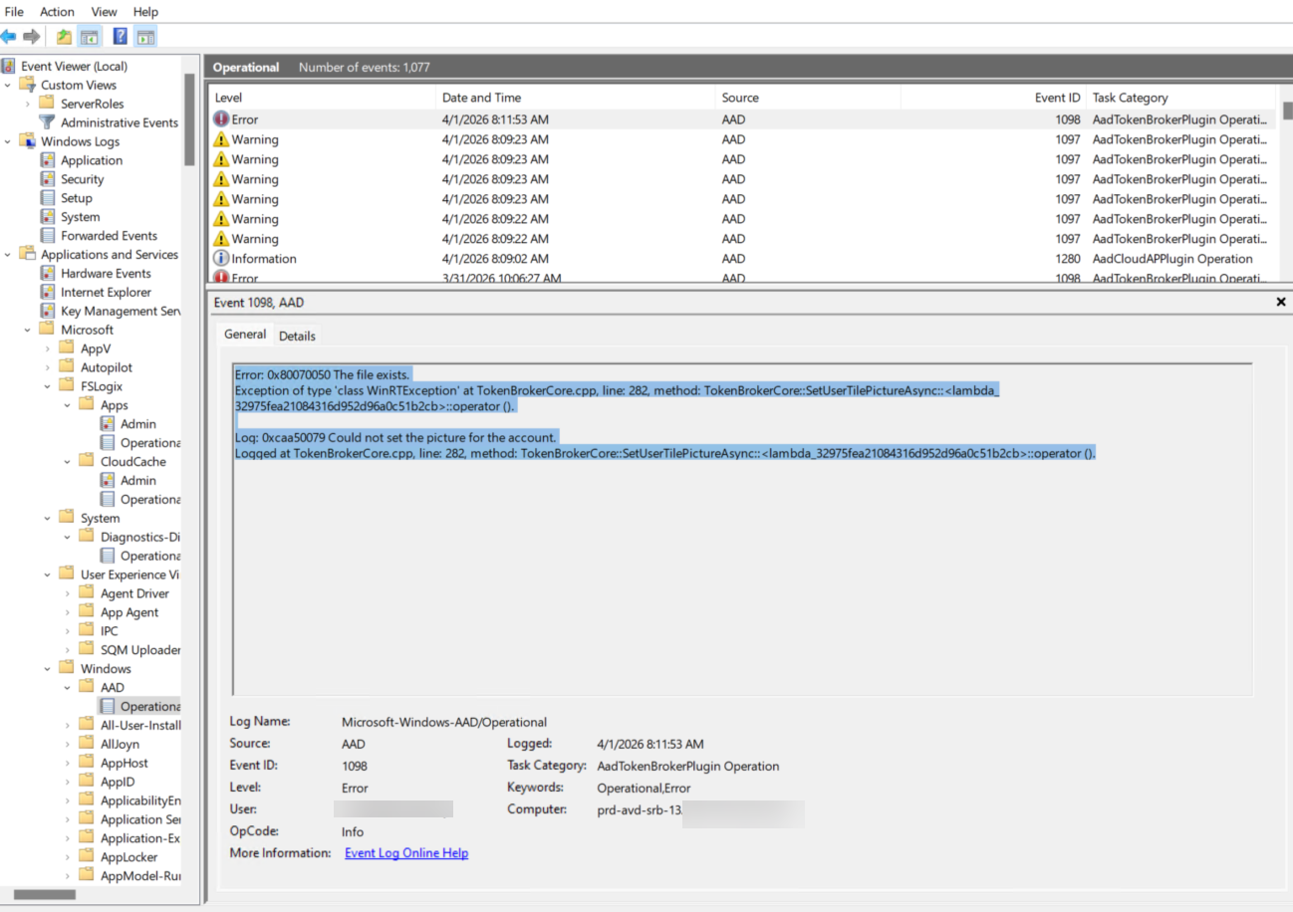Click the gray Forward arrow toolbar icon
1293x912 pixels.
click(32, 37)
